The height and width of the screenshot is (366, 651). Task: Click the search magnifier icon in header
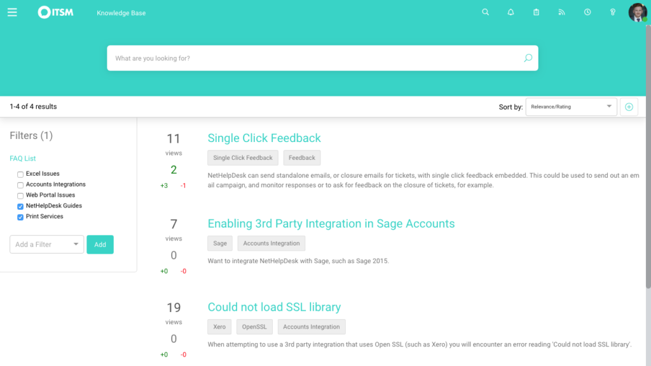(x=485, y=13)
